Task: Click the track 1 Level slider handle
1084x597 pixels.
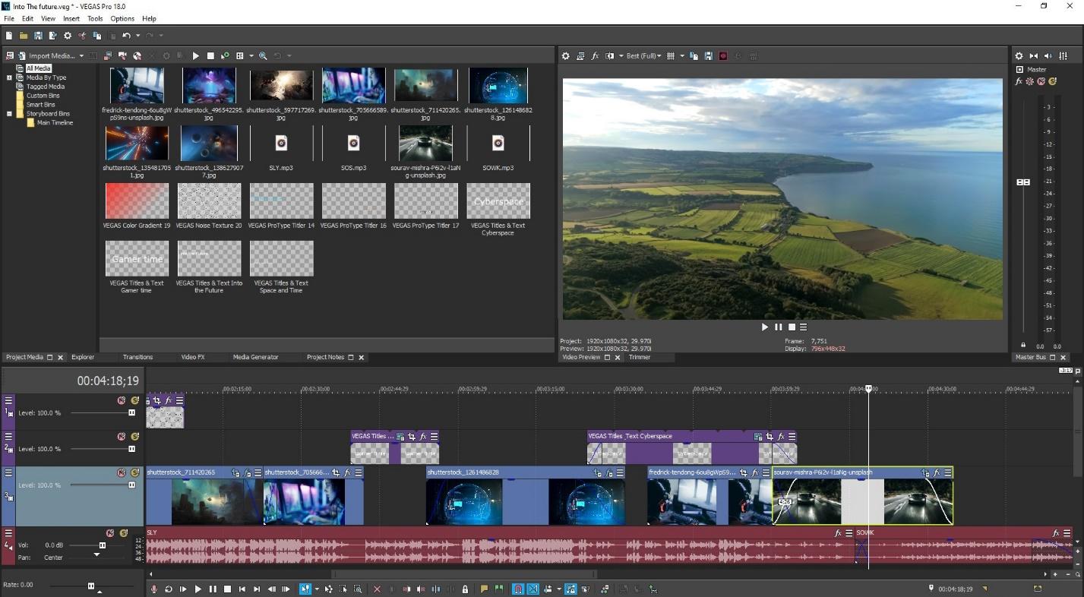Action: 131,413
